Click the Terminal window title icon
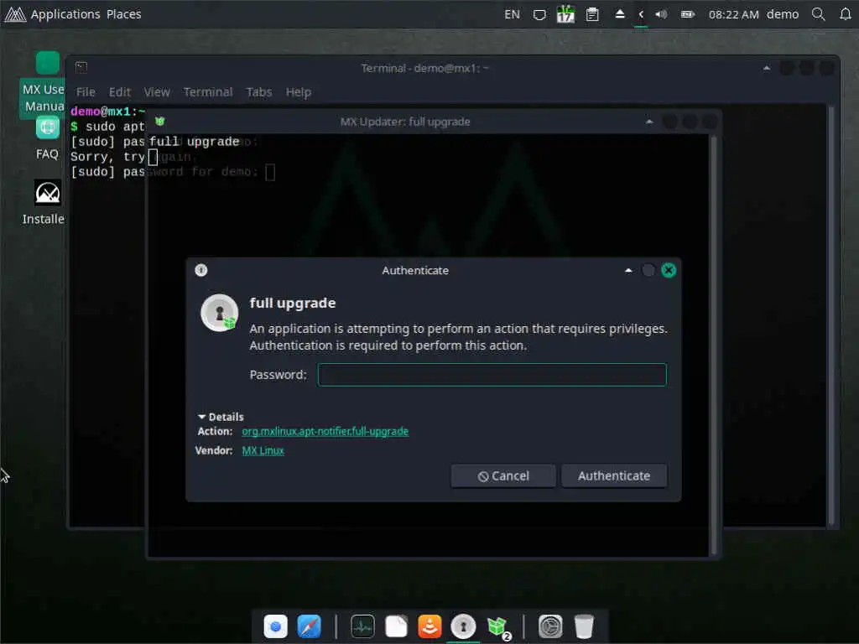The height and width of the screenshot is (644, 859). 81,67
